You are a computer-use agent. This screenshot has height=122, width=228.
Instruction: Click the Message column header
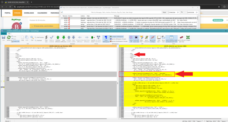[x=117, y=16]
